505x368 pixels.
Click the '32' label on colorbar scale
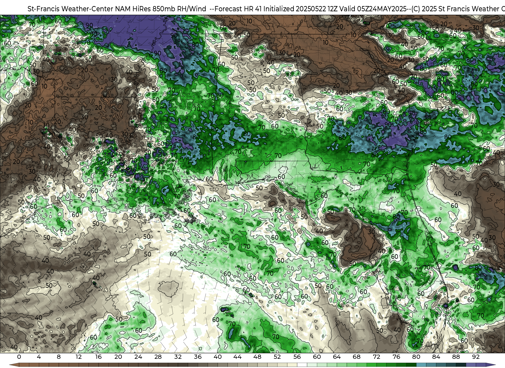178,357
